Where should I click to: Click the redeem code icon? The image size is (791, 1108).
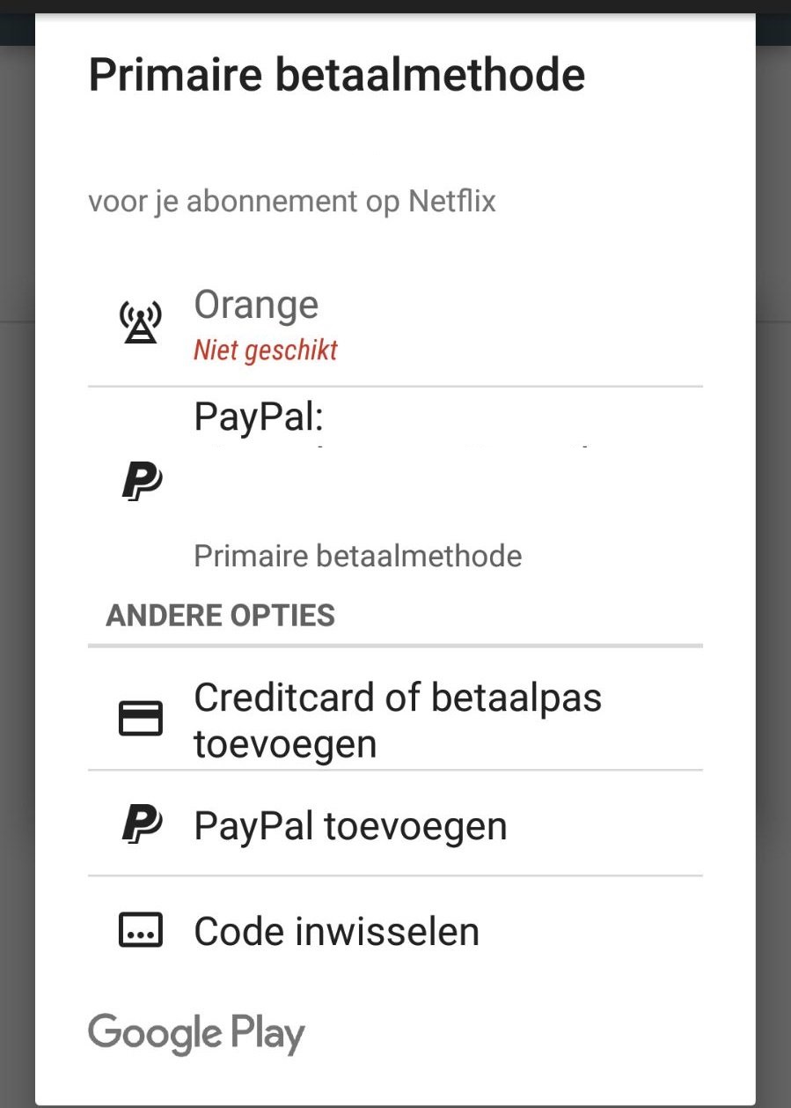click(x=141, y=930)
